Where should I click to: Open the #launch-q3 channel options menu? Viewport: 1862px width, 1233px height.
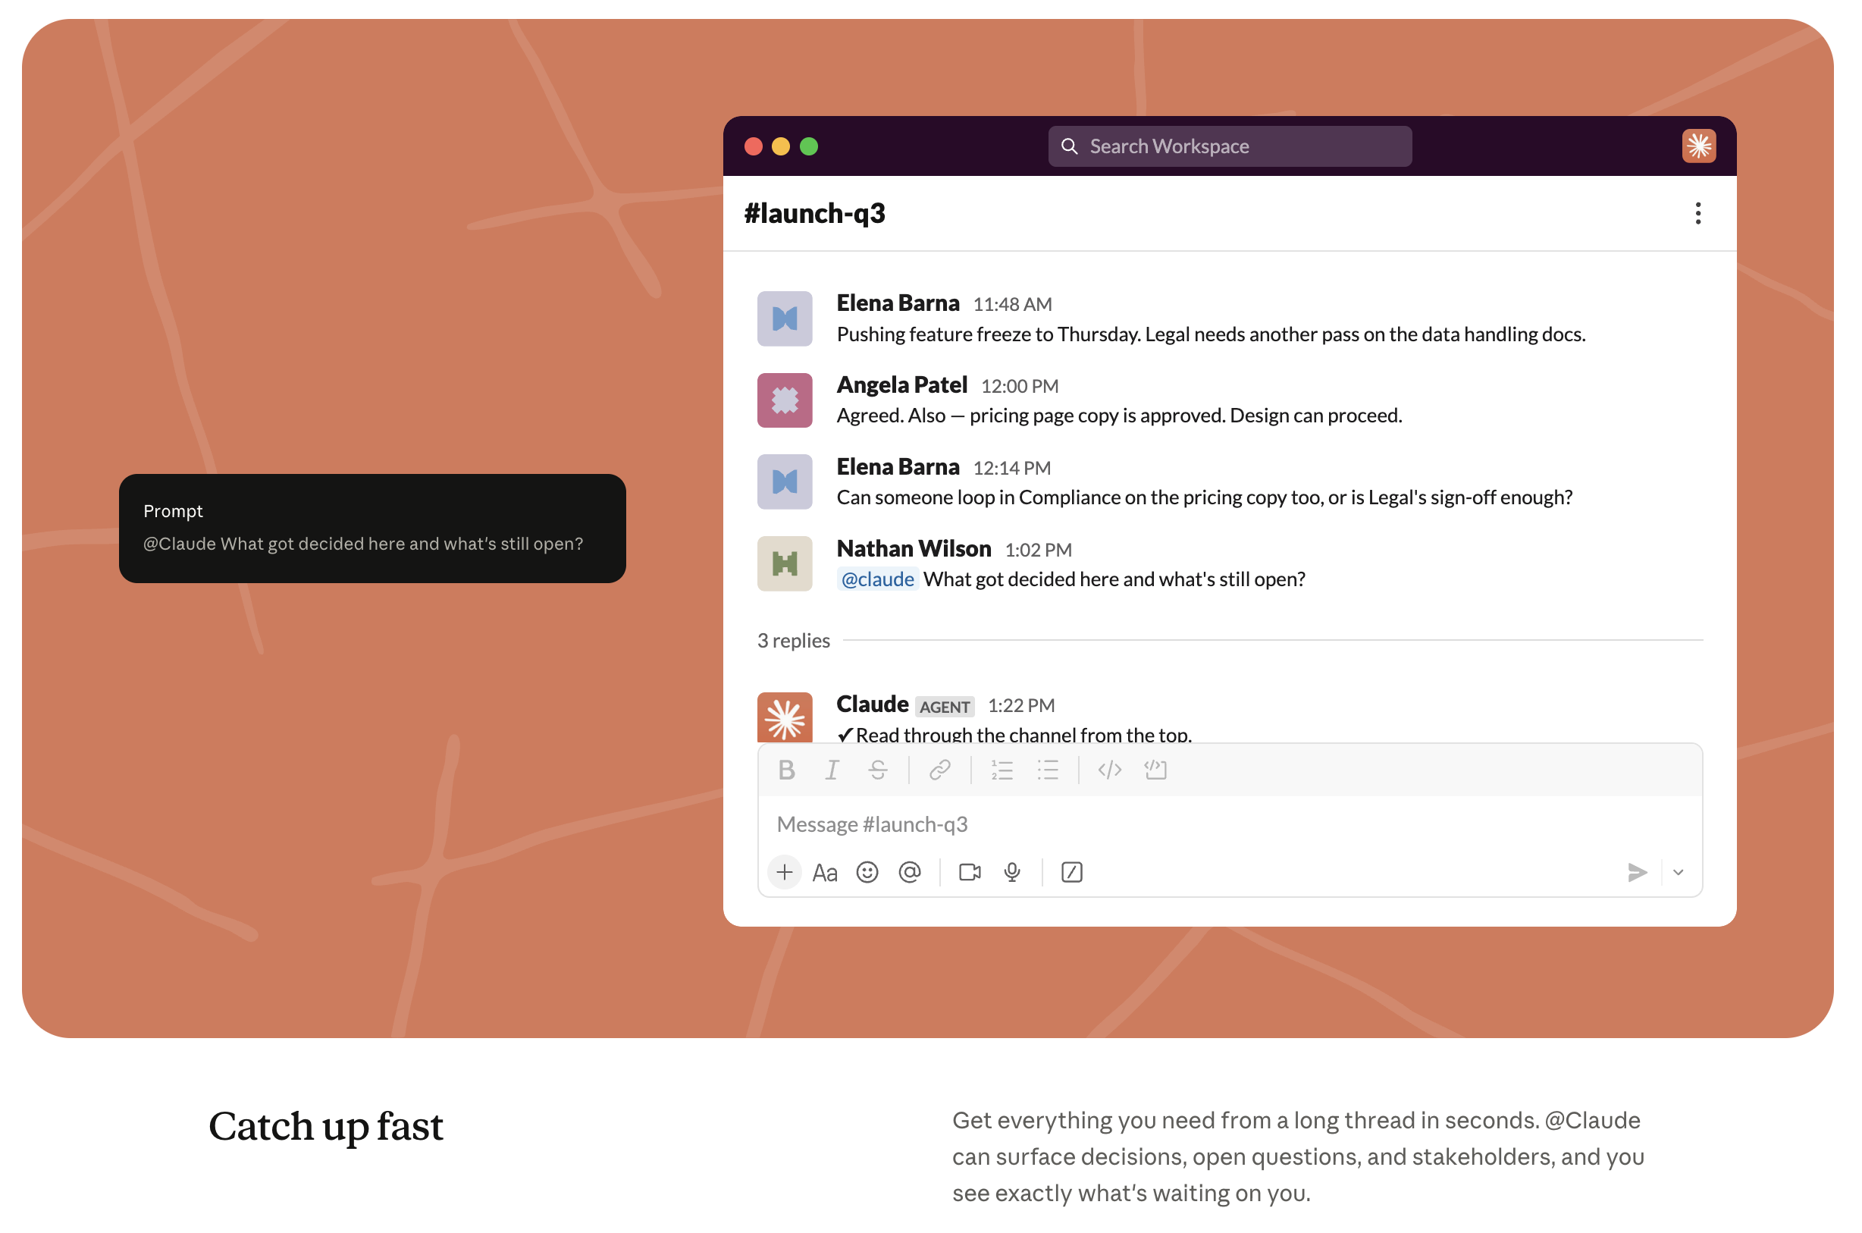[1699, 214]
